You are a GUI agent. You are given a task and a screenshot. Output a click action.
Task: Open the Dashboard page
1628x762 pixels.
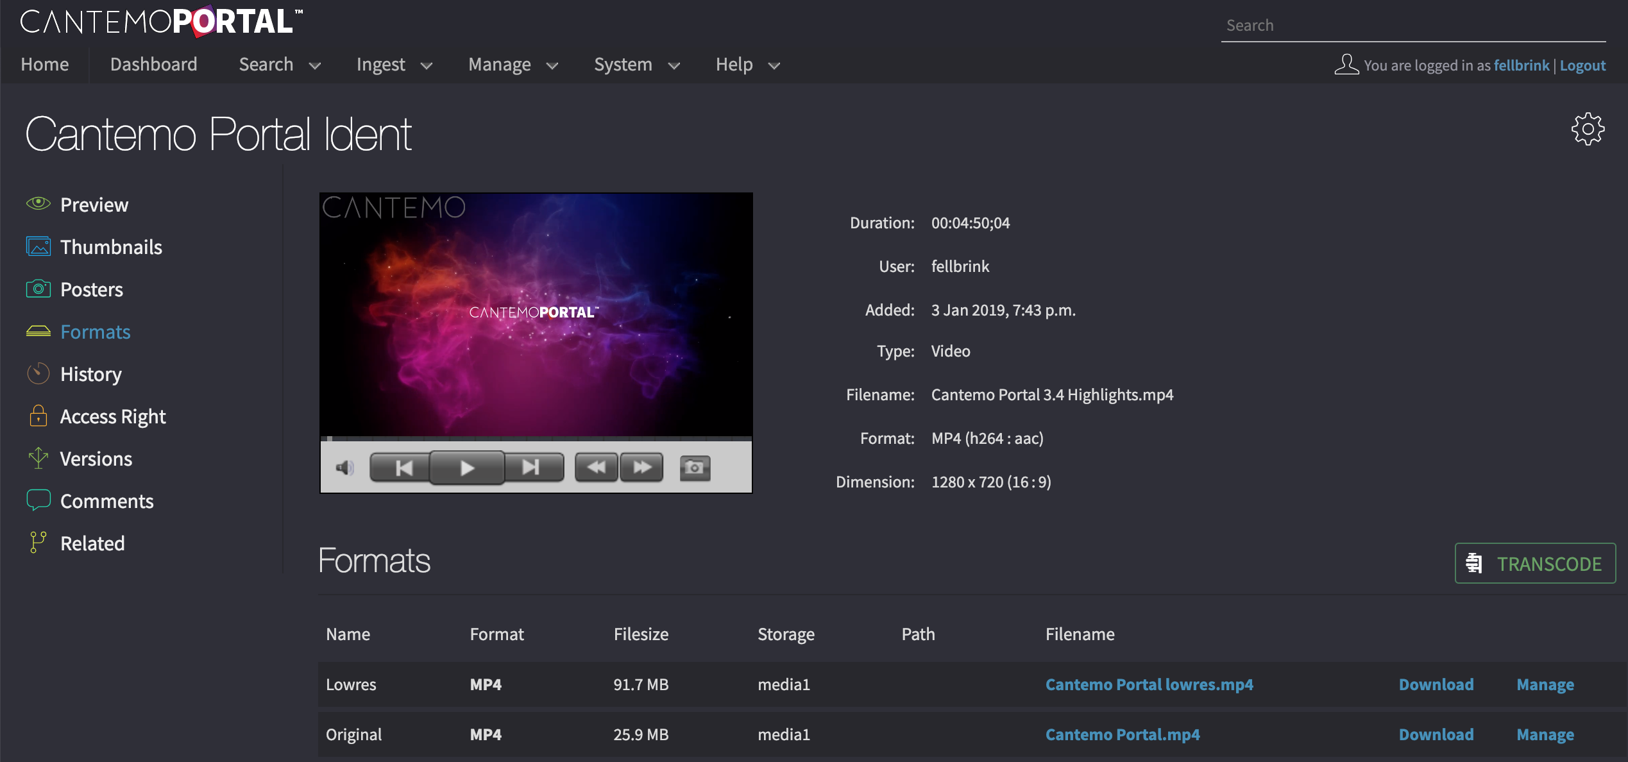pyautogui.click(x=154, y=64)
